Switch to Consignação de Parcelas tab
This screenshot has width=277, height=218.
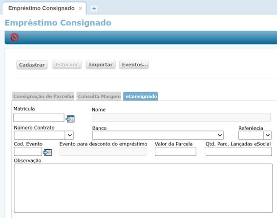click(43, 96)
